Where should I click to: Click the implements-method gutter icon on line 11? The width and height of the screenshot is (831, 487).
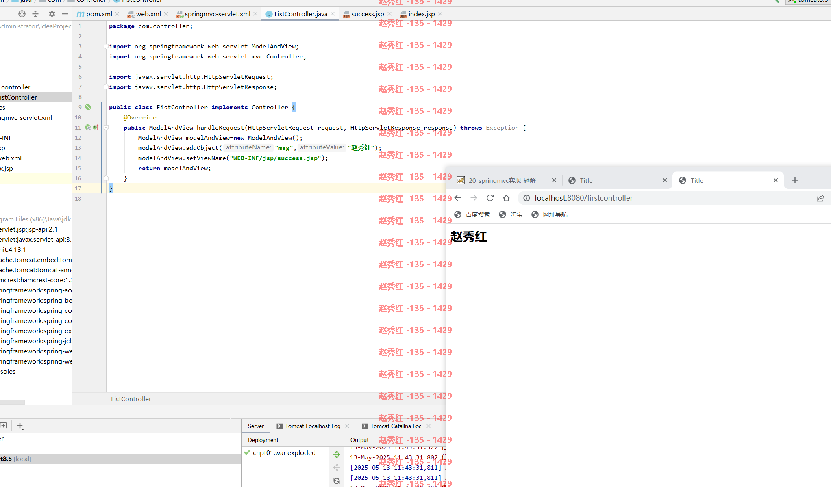[96, 128]
